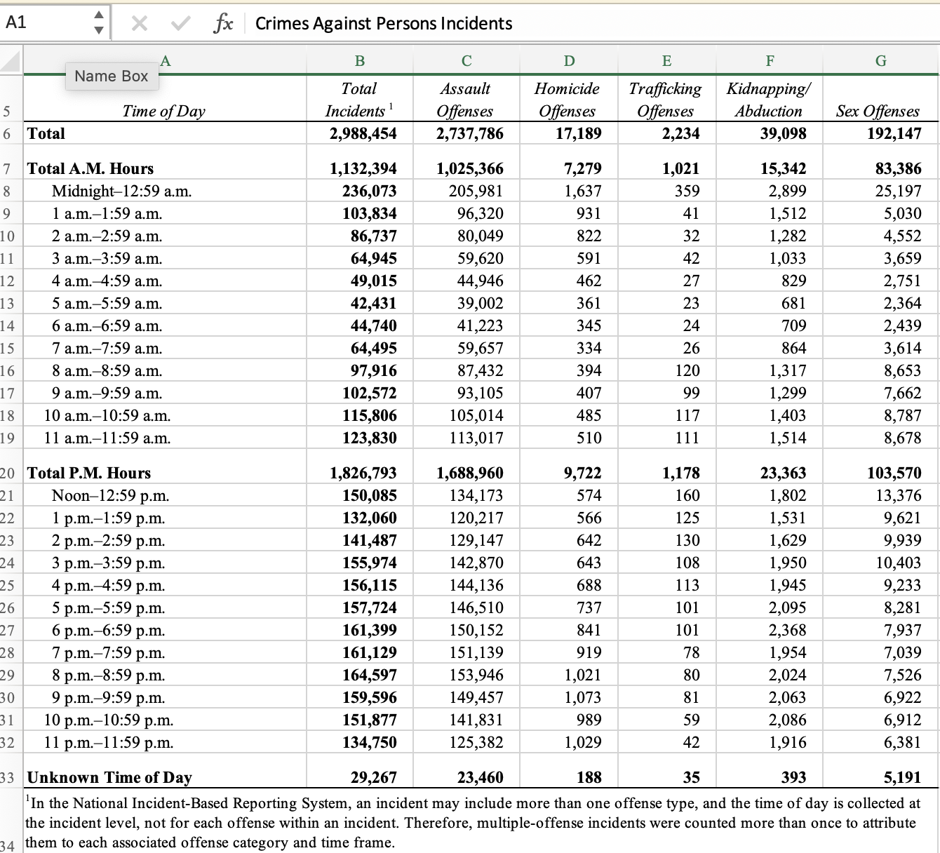Screen dimensions: 940x853
Task: Select column E header
Action: (x=666, y=61)
